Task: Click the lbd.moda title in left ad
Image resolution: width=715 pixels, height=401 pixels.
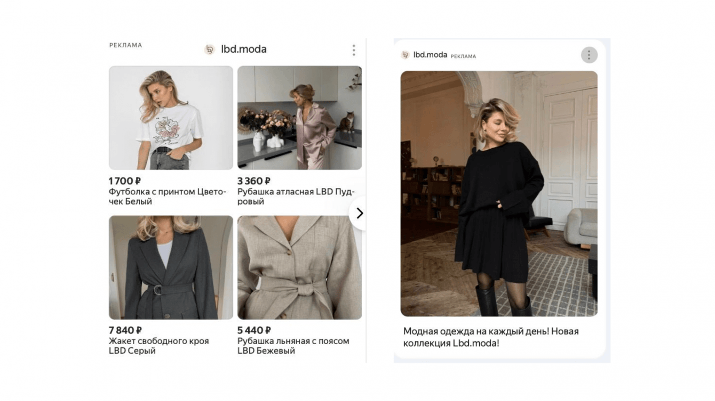Action: click(244, 50)
